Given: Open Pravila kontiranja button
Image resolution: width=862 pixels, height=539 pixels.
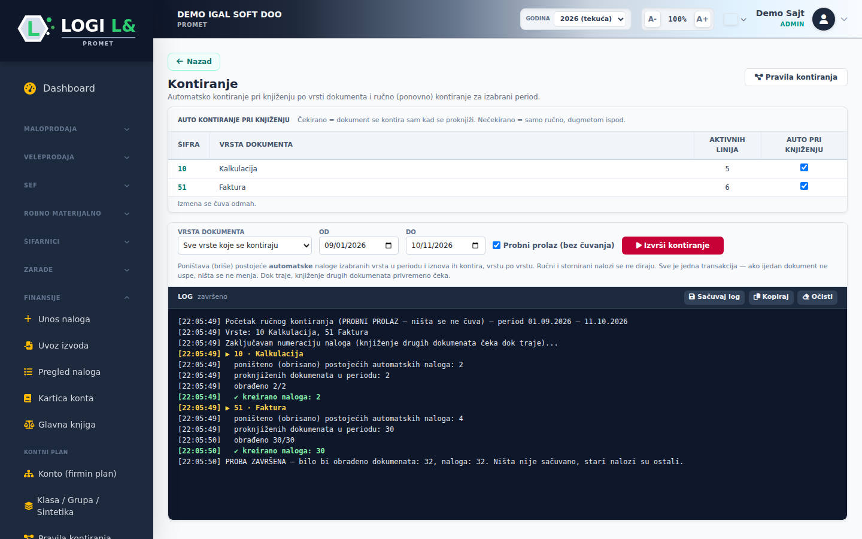Looking at the screenshot, I should point(796,77).
